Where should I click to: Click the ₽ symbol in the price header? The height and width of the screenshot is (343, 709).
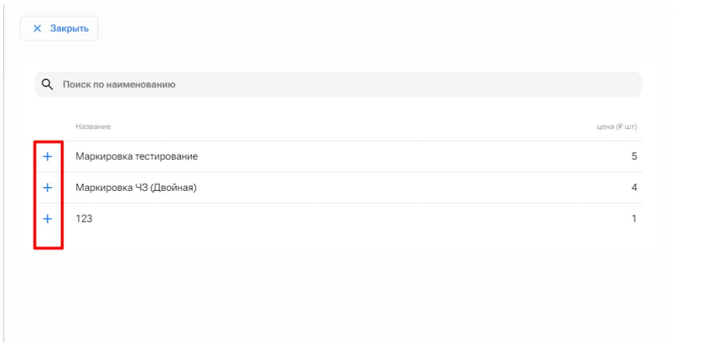click(623, 127)
